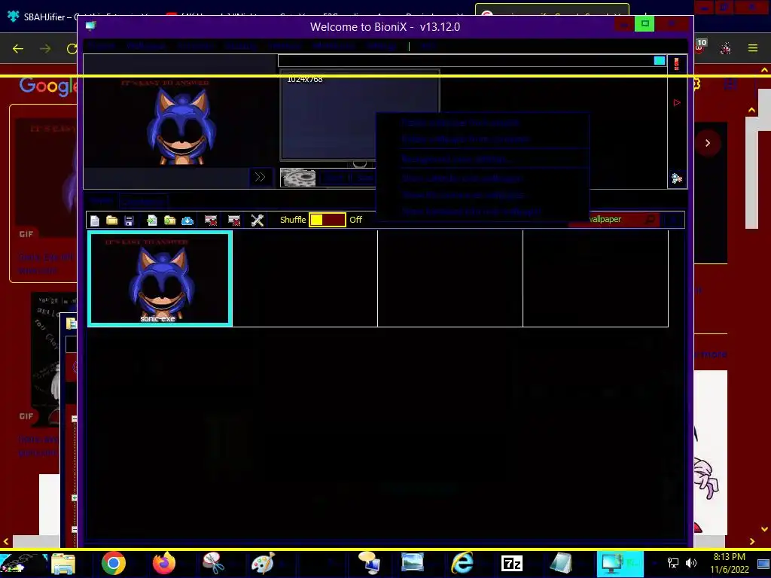Click the cloud download icon in BioniX
The image size is (771, 578).
pyautogui.click(x=187, y=221)
